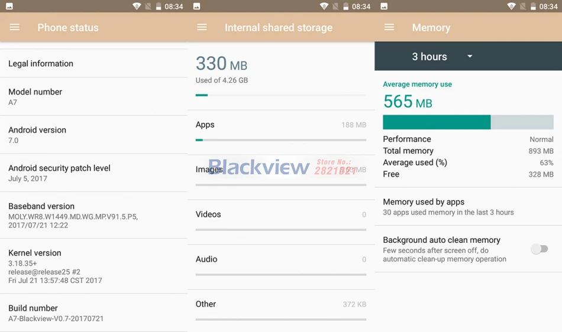562x332 pixels.
Task: Open Videos storage category
Action: [x=281, y=222]
